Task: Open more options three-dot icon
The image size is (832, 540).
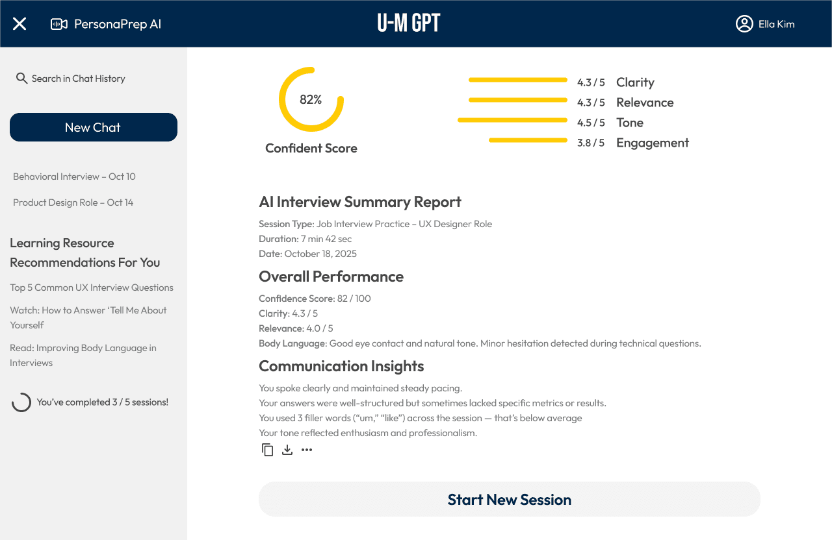Action: point(307,450)
